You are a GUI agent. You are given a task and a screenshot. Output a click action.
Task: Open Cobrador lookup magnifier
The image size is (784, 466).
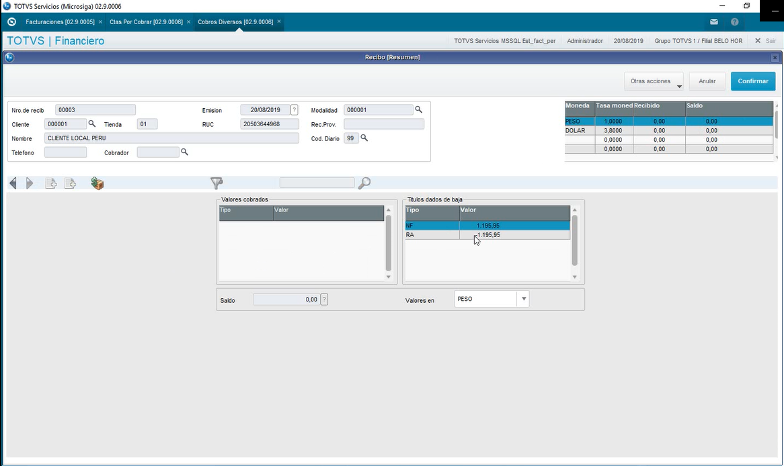[184, 152]
